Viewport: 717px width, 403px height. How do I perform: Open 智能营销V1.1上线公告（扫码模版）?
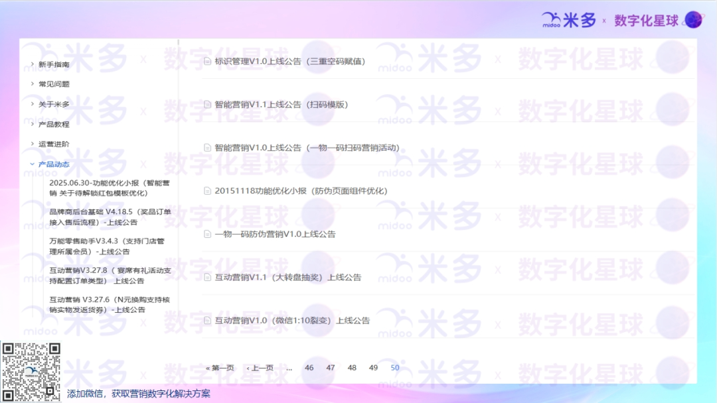click(x=281, y=105)
